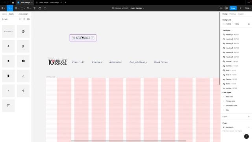Click the background opacity 100% field
The height and width of the screenshot is (142, 252).
(237, 24)
